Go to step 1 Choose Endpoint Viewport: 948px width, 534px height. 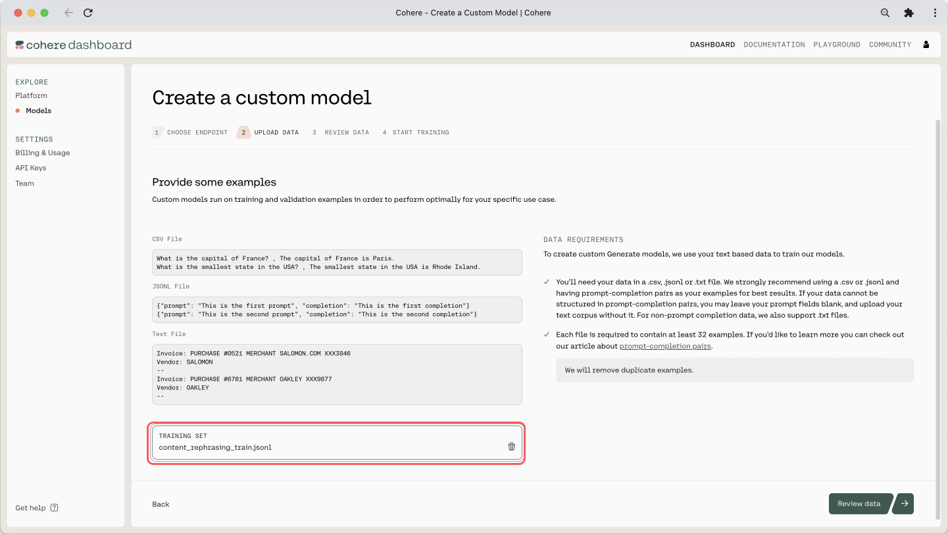(x=190, y=132)
